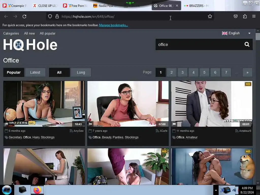
Task: Click the flag icon on the 07:00 video
Action: [90, 124]
